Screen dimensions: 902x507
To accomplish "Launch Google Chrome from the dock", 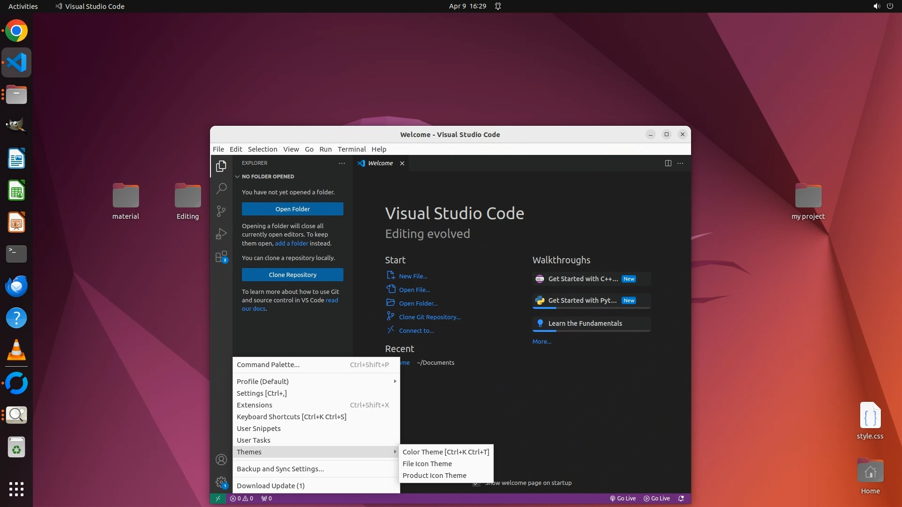I will pos(16,31).
